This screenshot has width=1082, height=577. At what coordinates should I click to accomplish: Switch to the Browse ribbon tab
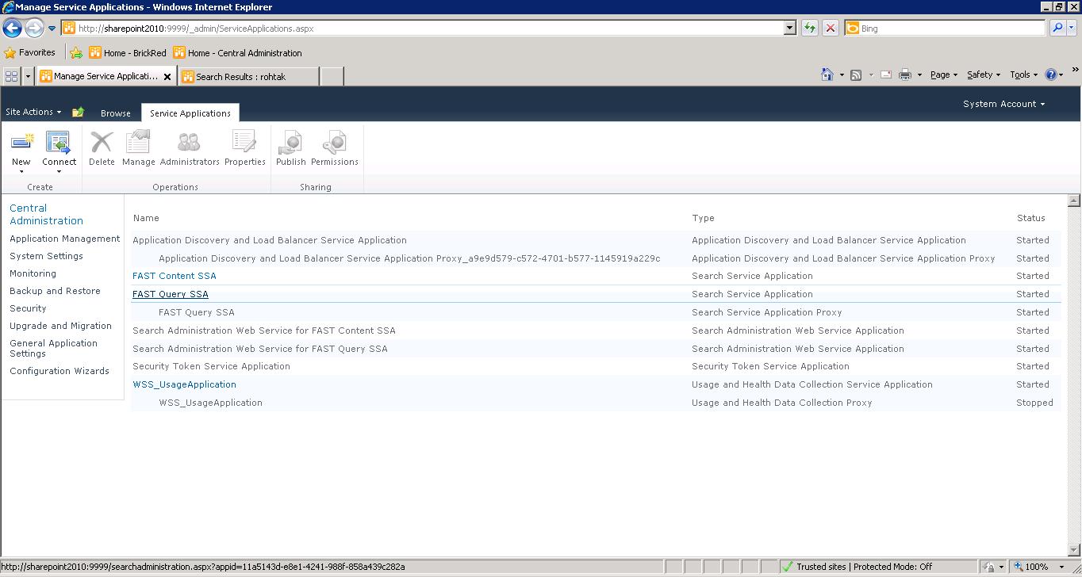(x=115, y=113)
